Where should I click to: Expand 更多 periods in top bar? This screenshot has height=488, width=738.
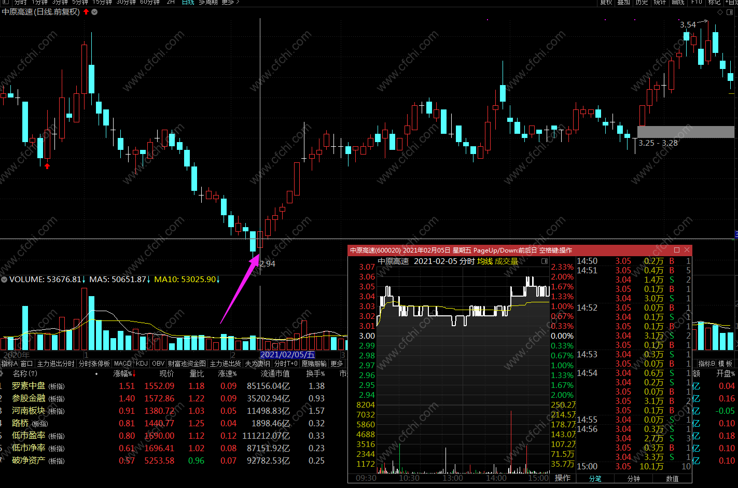230,2
